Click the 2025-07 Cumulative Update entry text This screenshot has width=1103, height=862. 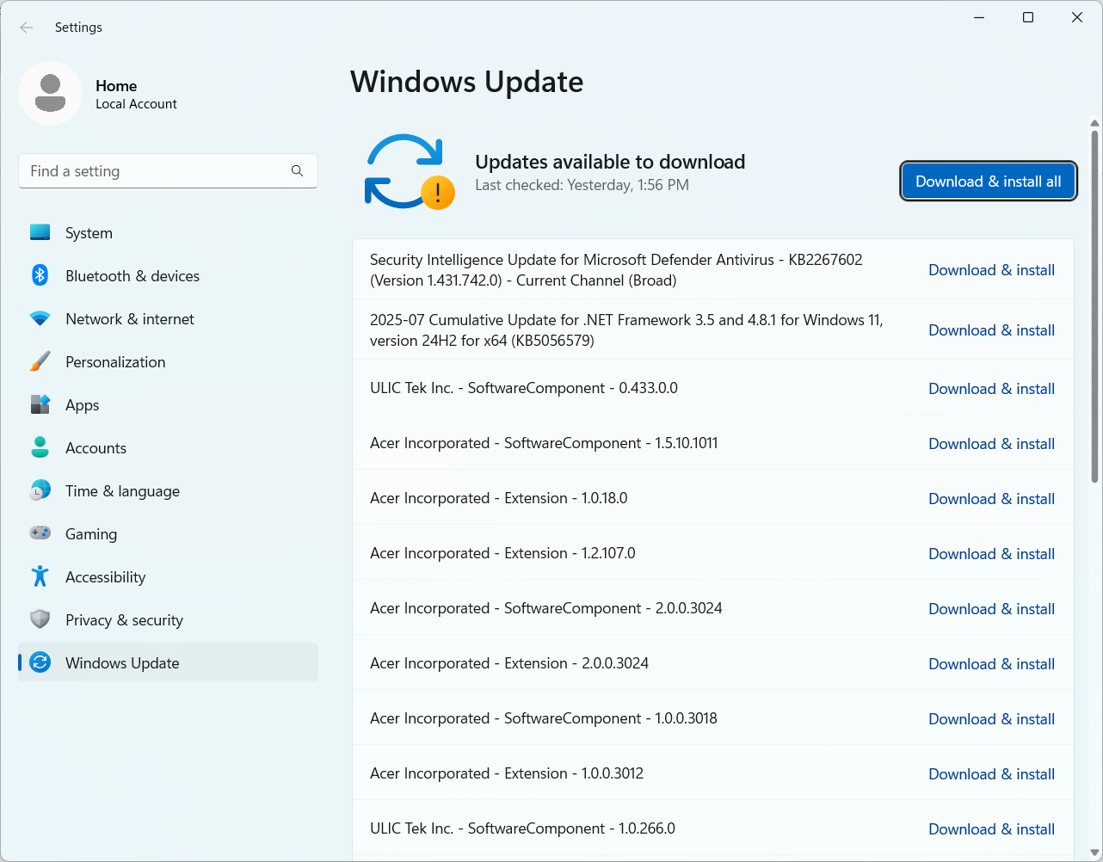(626, 330)
